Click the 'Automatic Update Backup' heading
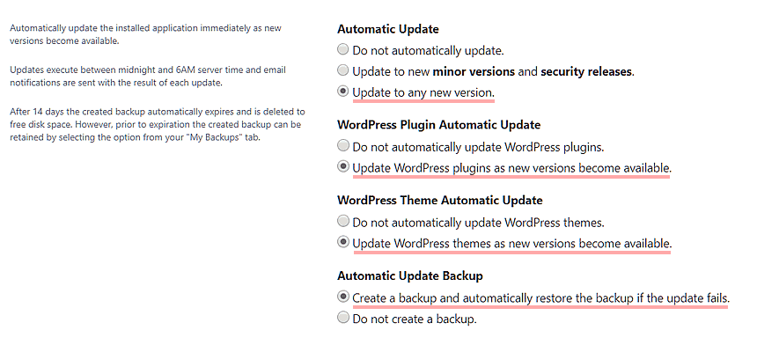757x352 pixels. click(x=410, y=275)
